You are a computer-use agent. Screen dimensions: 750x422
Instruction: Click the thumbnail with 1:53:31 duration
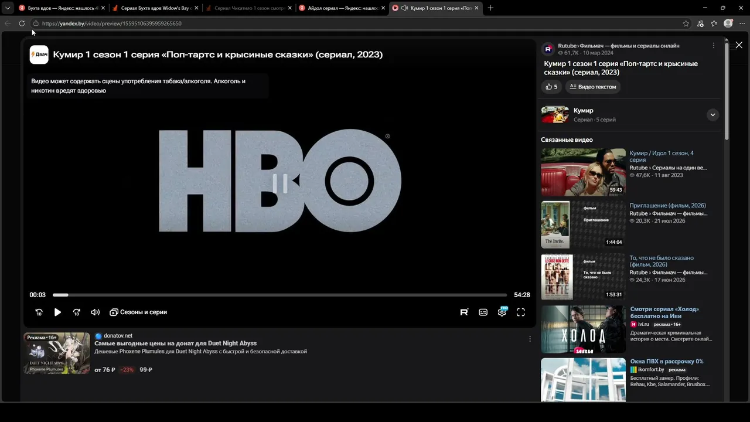(x=583, y=277)
